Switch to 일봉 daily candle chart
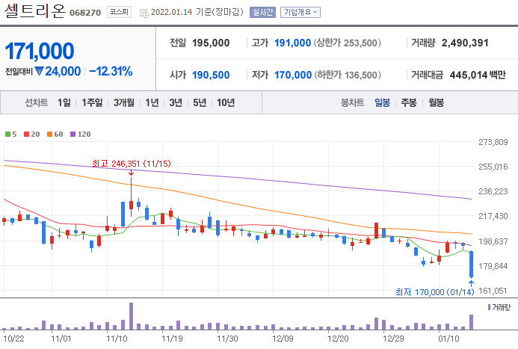The height and width of the screenshot is (349, 518). (x=382, y=102)
